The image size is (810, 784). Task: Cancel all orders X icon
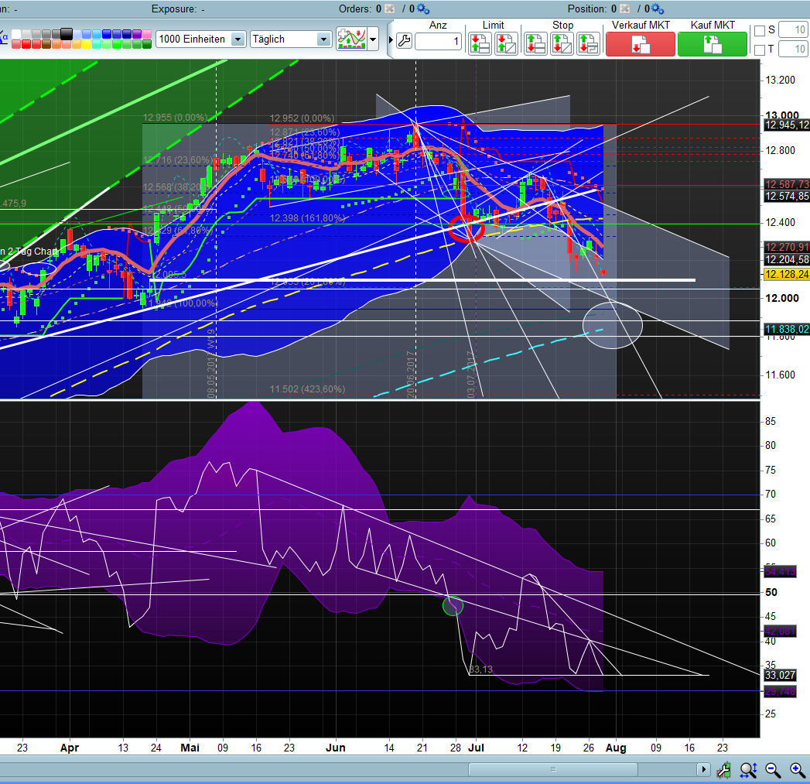(x=389, y=9)
